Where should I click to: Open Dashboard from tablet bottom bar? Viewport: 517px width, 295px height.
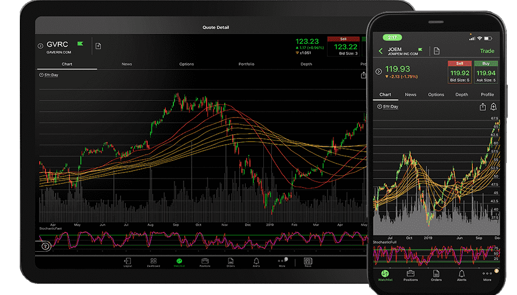154,261
